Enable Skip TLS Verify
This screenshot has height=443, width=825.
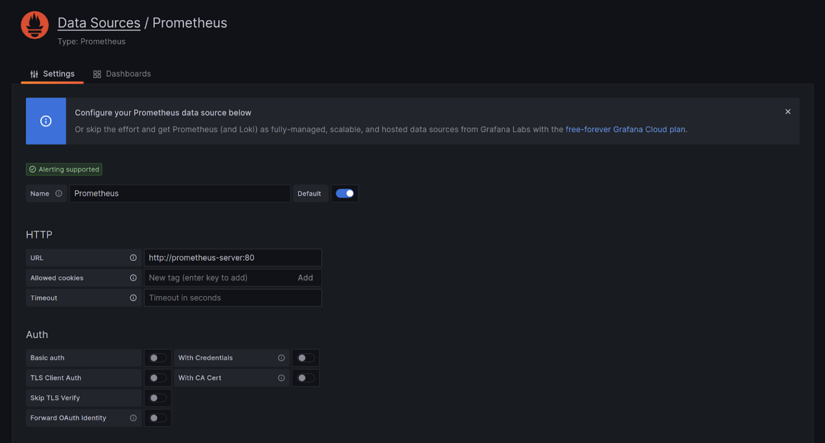[157, 397]
